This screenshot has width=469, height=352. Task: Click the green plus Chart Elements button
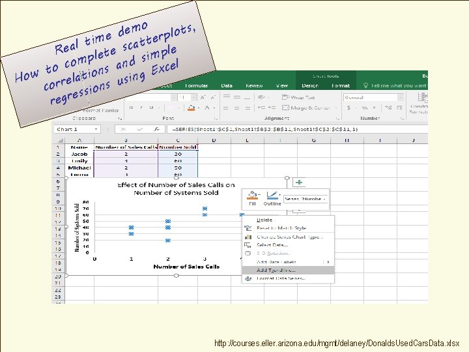click(299, 183)
